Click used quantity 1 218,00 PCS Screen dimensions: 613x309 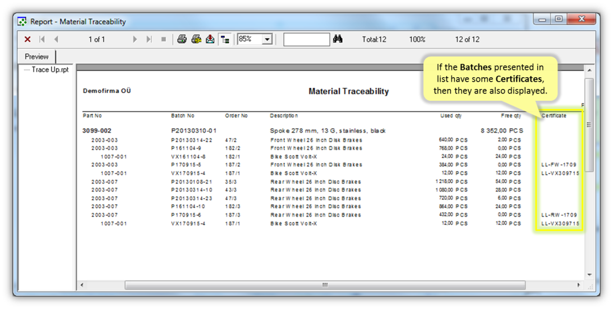(451, 182)
